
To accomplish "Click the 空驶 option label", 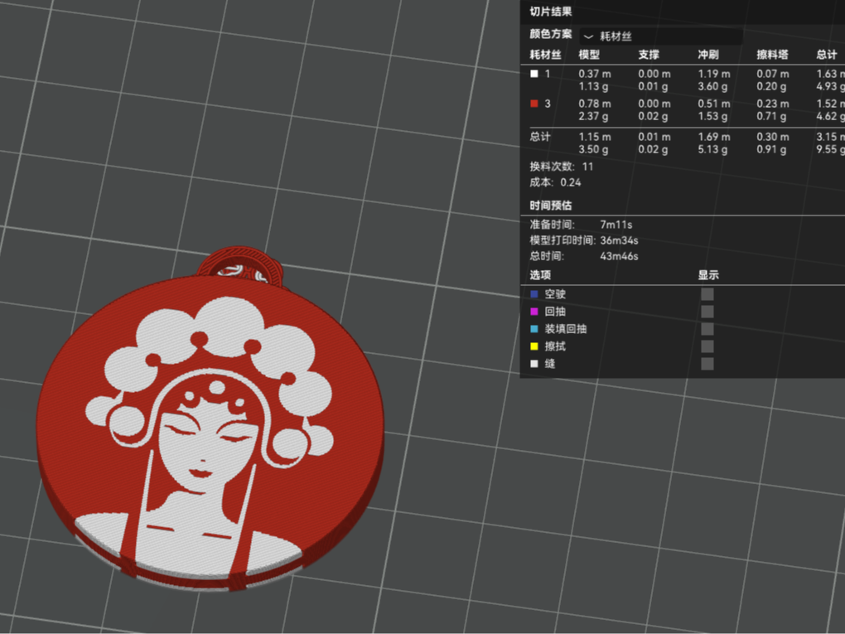I will point(555,294).
